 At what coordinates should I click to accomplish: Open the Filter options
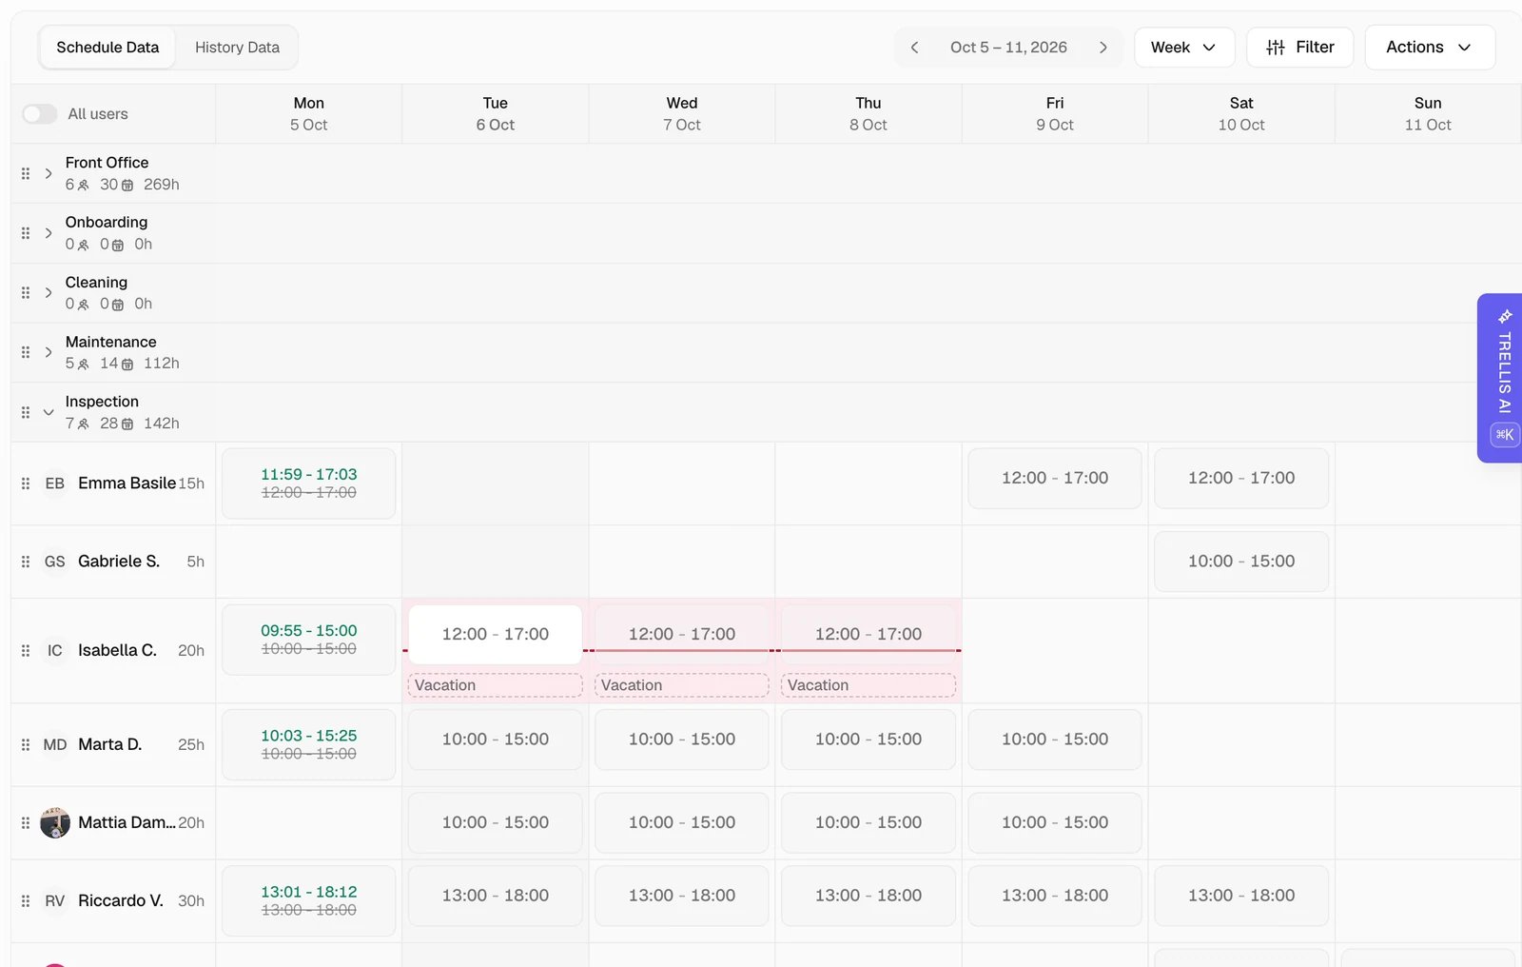pos(1299,48)
